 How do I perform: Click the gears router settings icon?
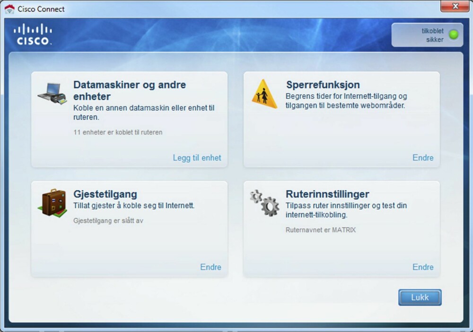[264, 203]
